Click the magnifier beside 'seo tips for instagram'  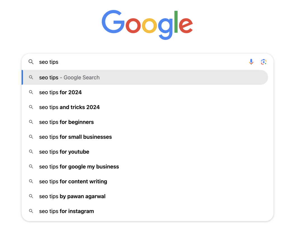[x=31, y=211]
